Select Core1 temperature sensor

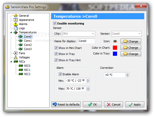(x=28, y=41)
